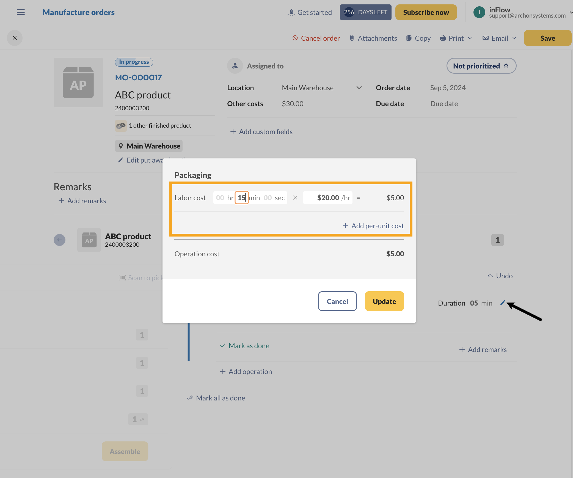The height and width of the screenshot is (478, 573).
Task: Close the order with the X icon
Action: coord(15,38)
